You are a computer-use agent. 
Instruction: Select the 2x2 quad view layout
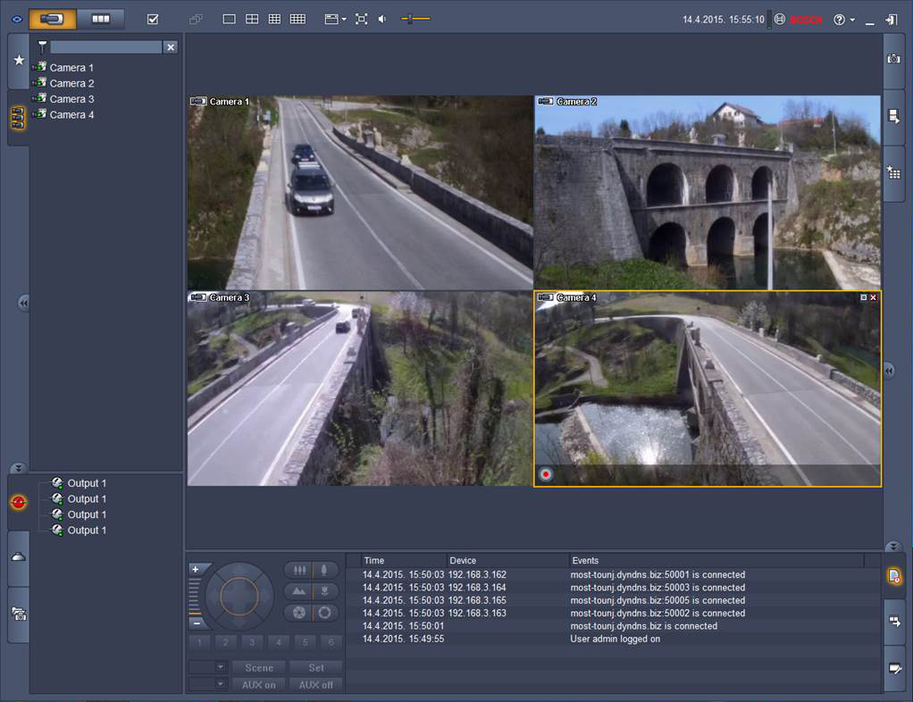pyautogui.click(x=252, y=19)
